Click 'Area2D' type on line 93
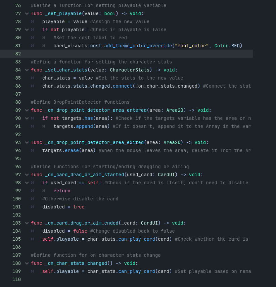 click(x=172, y=142)
